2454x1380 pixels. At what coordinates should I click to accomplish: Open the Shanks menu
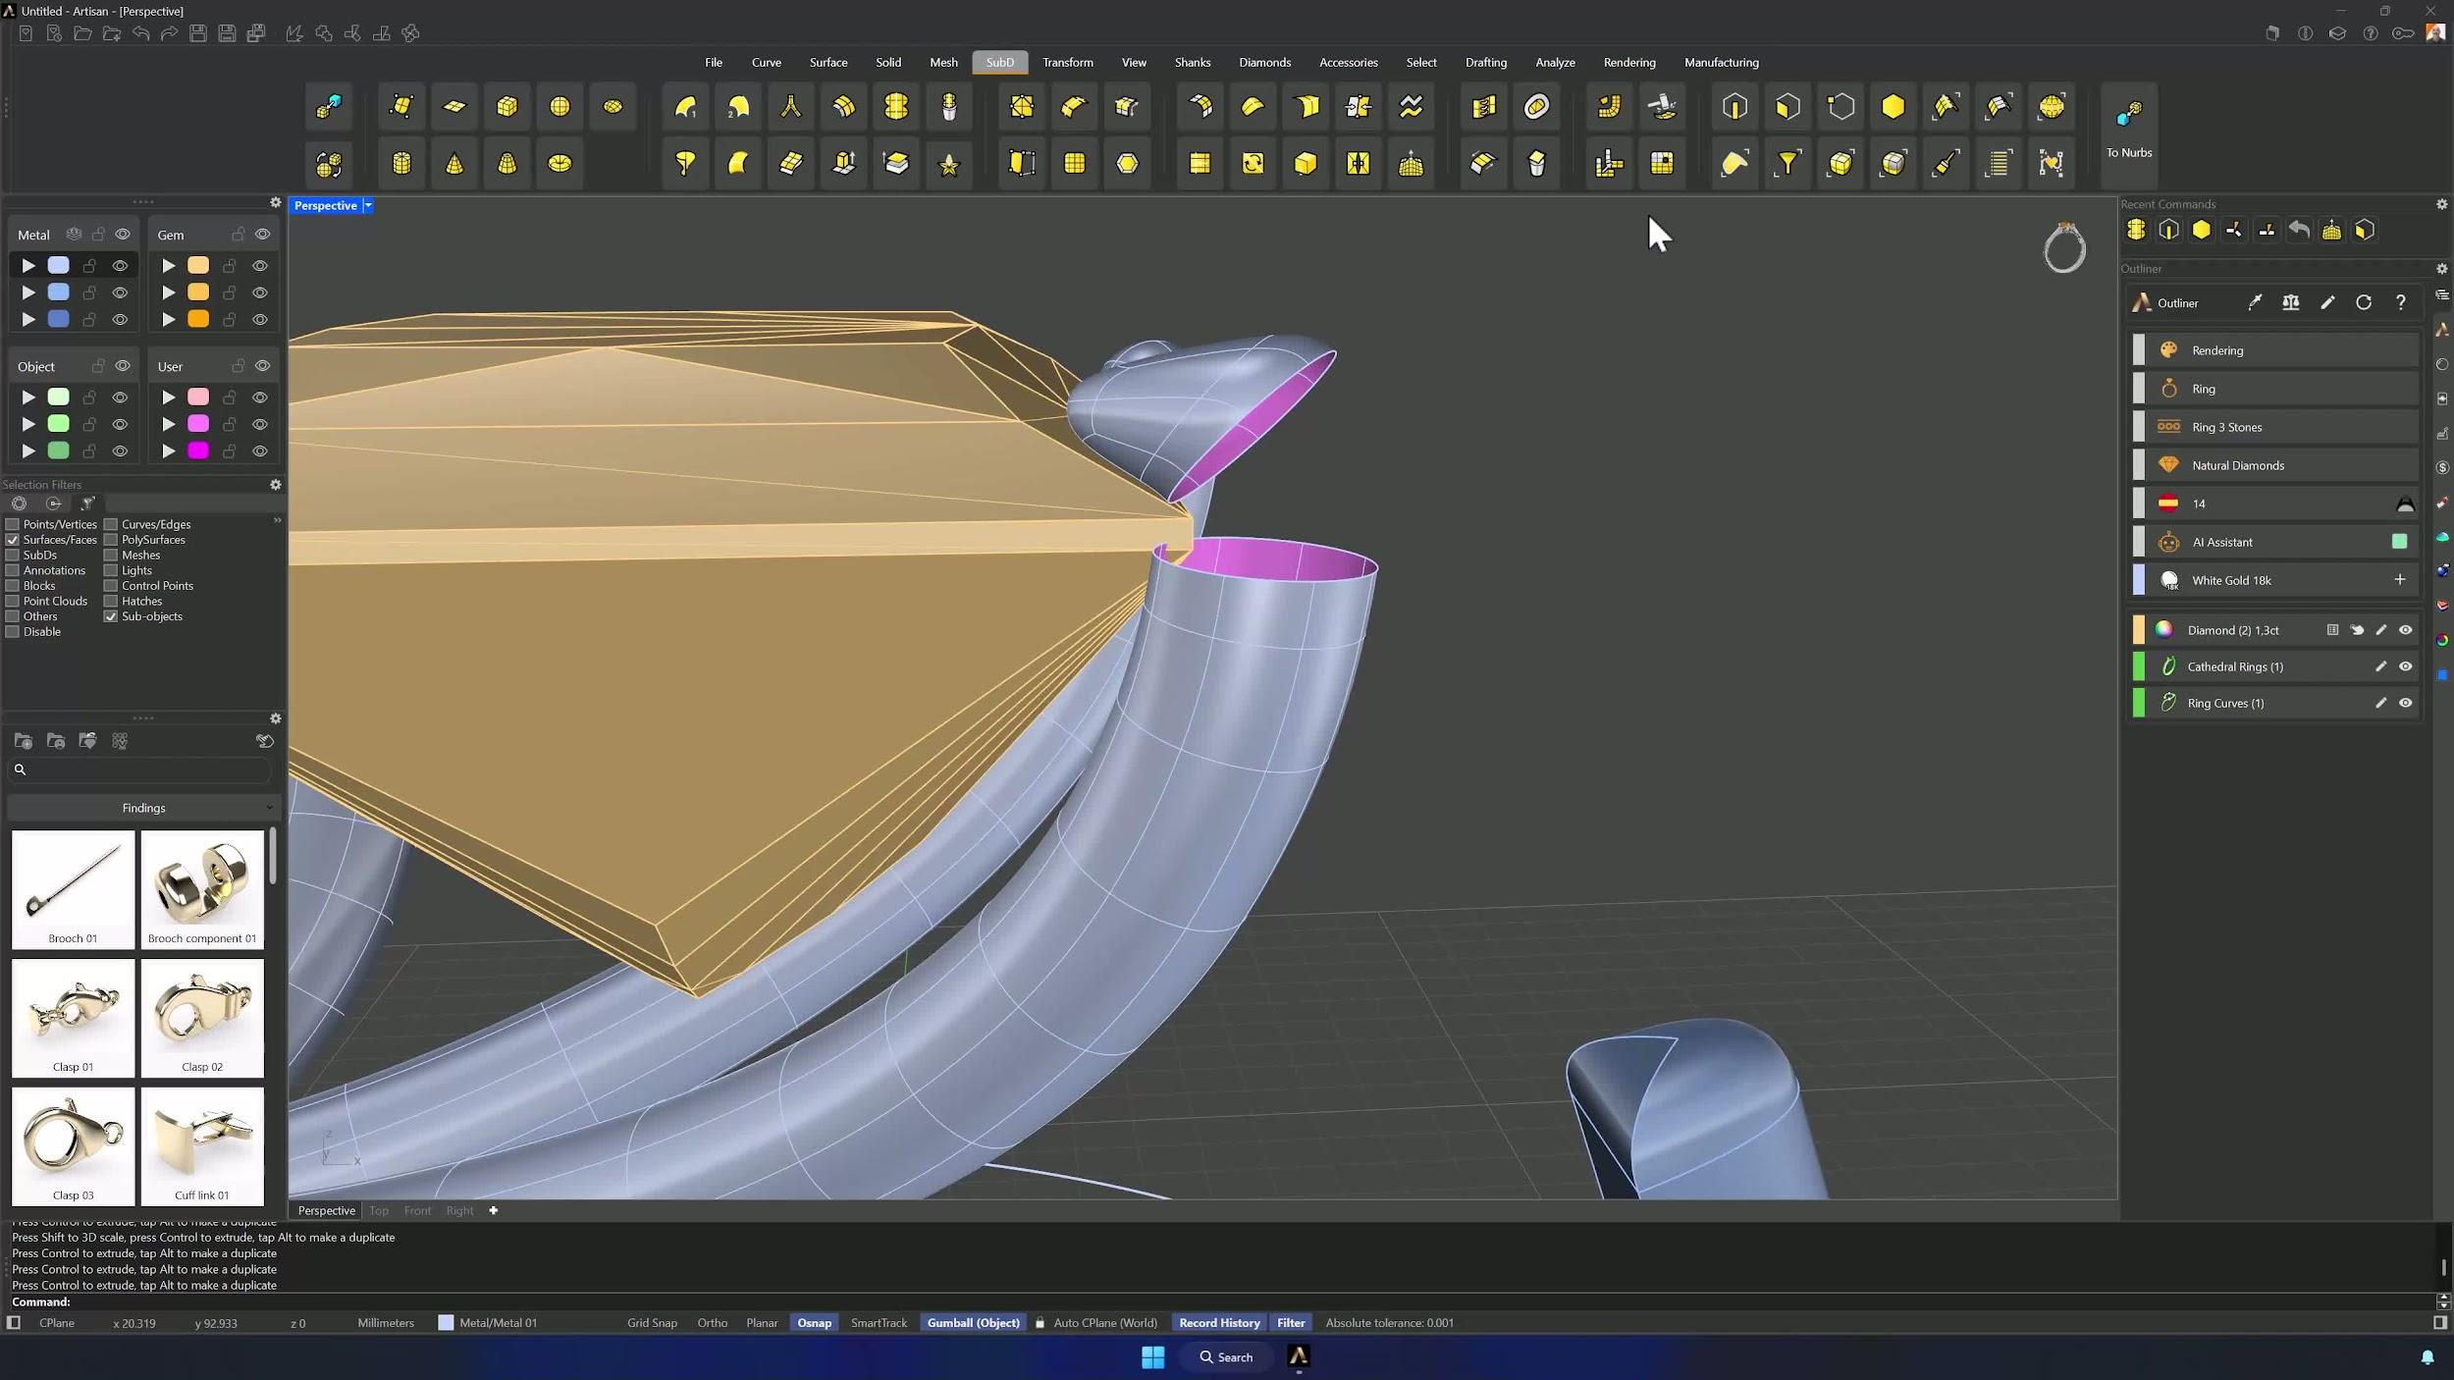pyautogui.click(x=1193, y=62)
